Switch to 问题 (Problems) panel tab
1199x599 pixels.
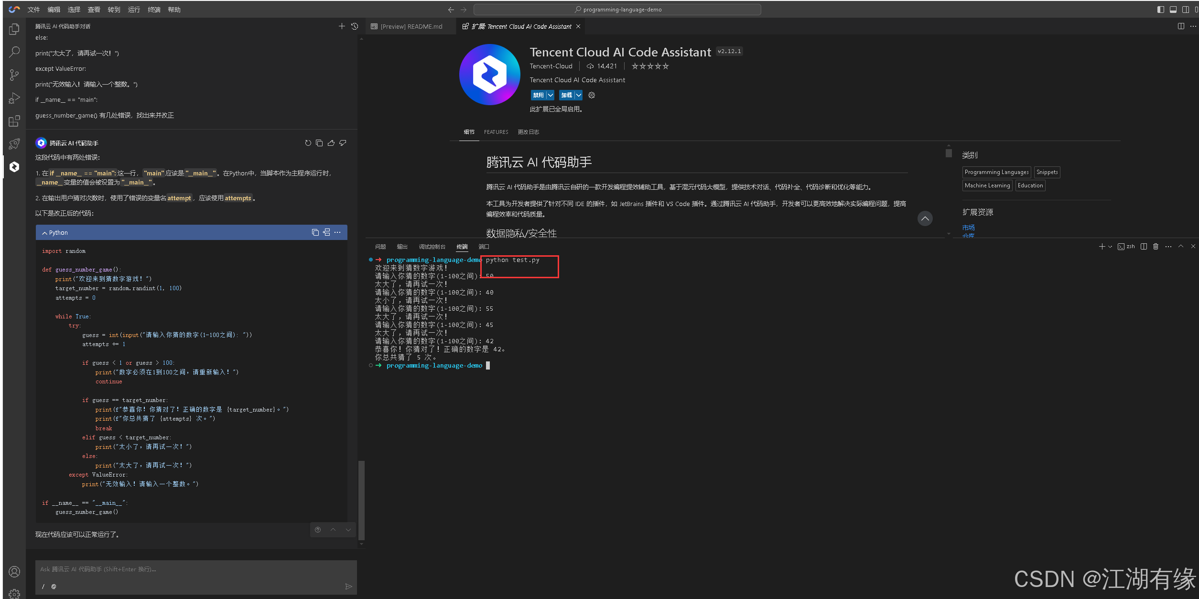pos(380,247)
